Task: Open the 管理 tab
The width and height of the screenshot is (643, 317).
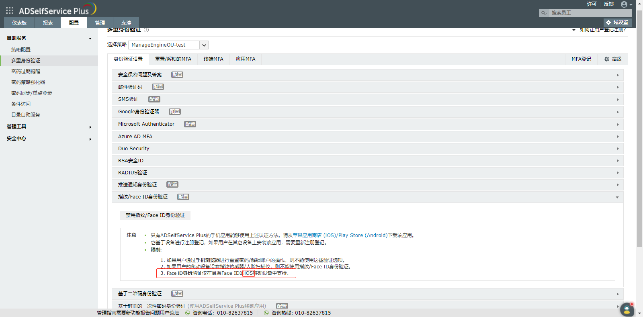Action: pyautogui.click(x=100, y=23)
